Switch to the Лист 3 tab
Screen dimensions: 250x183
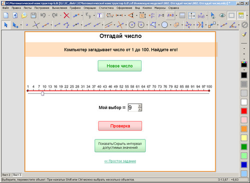click(x=17, y=175)
